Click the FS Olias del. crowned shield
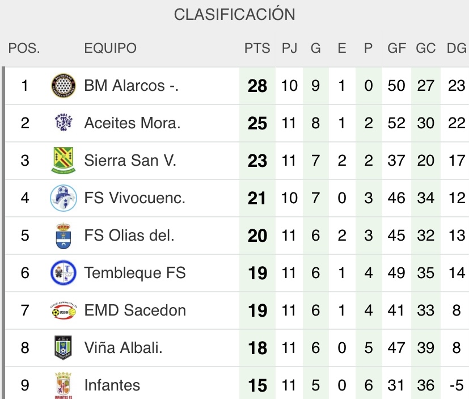The width and height of the screenshot is (469, 399). pyautogui.click(x=63, y=236)
